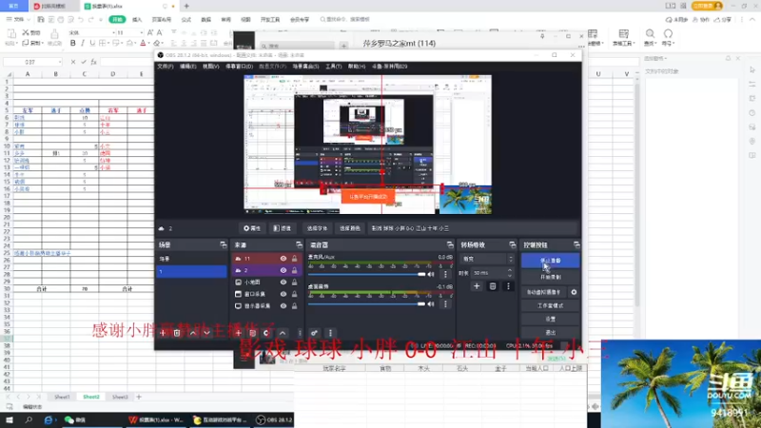Screen dimensions: 761x428
Task: Adjust the transition duration spinner arrows
Action: coord(510,273)
